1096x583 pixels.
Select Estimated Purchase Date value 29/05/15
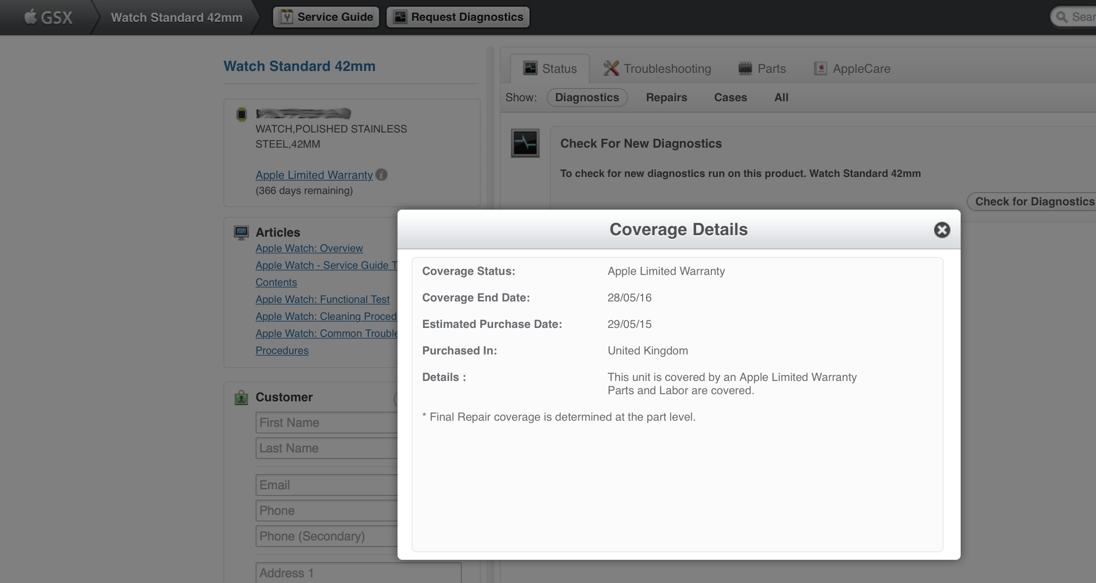coord(629,324)
